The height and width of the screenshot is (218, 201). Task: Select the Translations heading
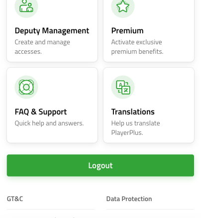pos(133,111)
